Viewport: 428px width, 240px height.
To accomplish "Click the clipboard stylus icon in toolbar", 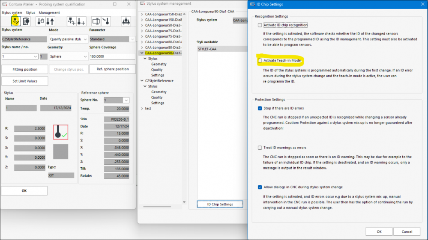I will pyautogui.click(x=27, y=21).
